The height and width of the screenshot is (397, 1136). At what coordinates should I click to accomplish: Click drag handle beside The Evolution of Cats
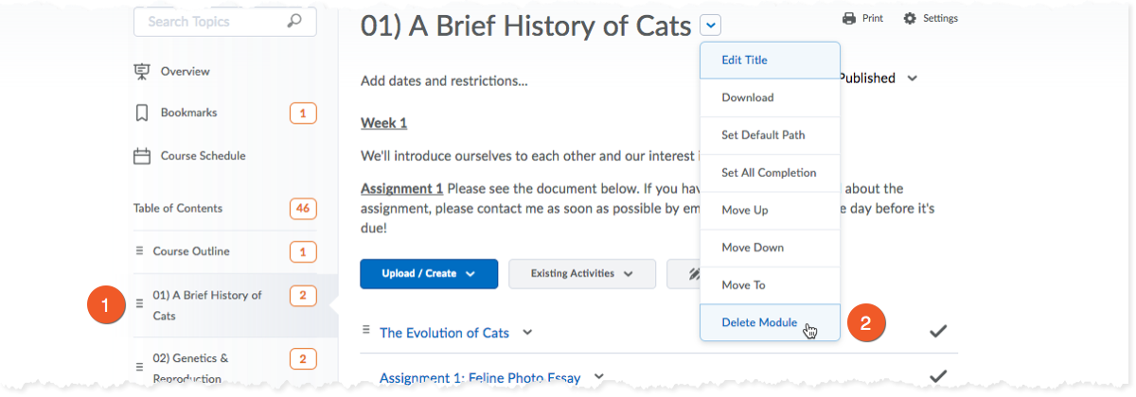(366, 330)
